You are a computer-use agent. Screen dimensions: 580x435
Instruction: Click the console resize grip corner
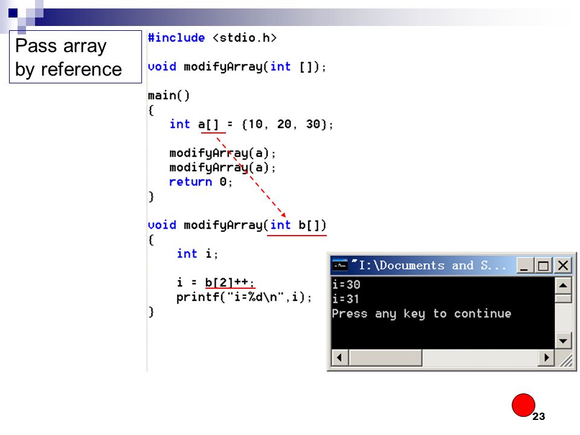(x=565, y=359)
